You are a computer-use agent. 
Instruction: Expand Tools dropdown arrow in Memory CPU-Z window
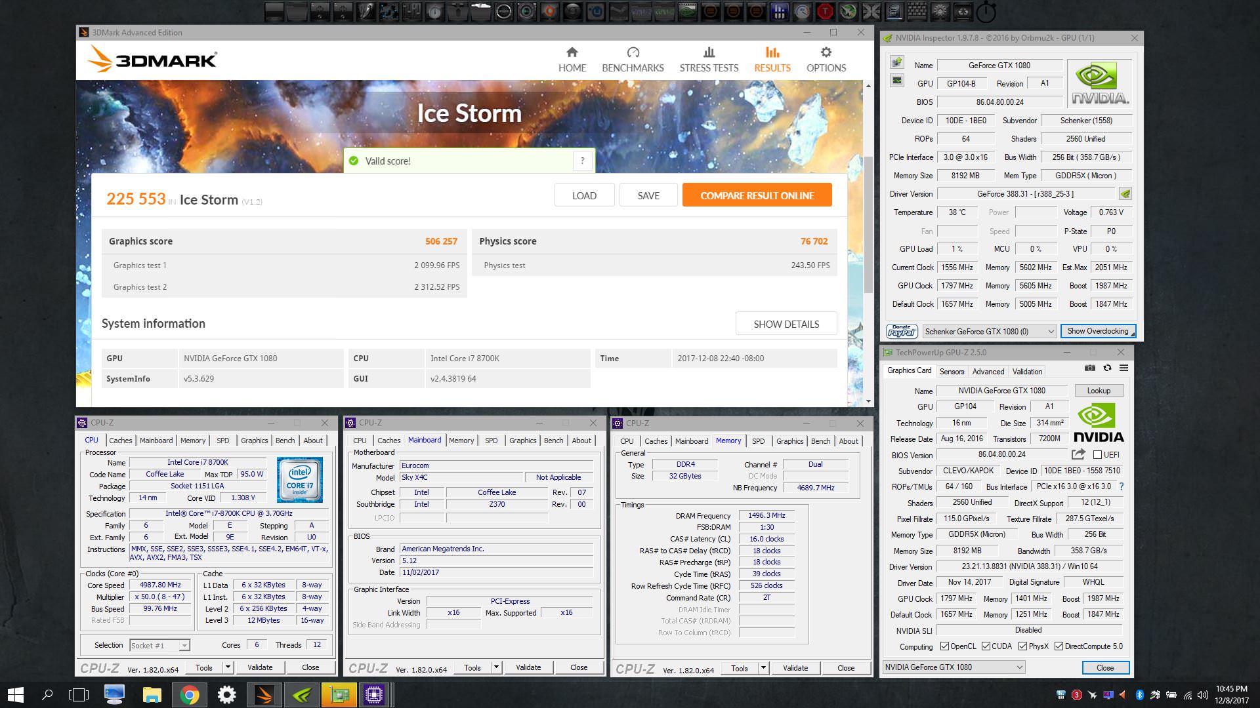(x=763, y=668)
